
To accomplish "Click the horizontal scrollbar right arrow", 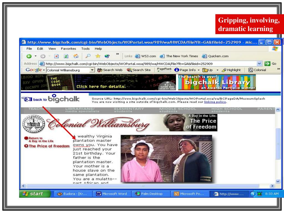I will (x=272, y=186).
